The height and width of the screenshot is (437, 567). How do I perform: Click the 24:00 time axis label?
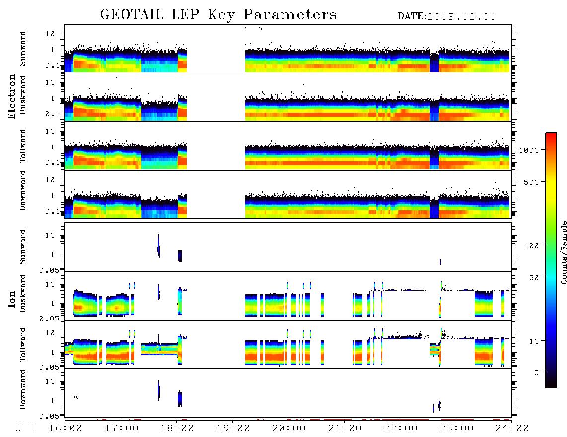(512, 429)
